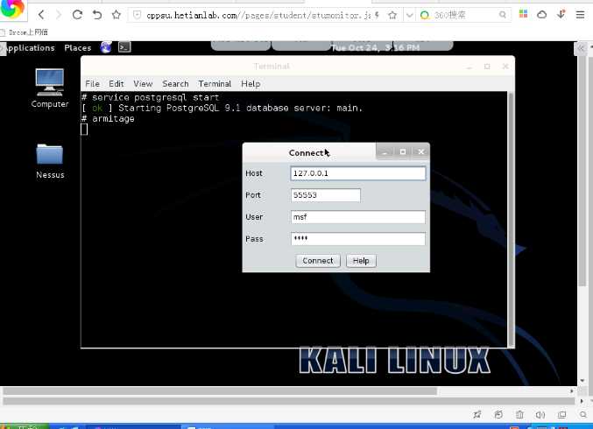Open the Terminal File menu
The height and width of the screenshot is (429, 593).
coord(93,83)
